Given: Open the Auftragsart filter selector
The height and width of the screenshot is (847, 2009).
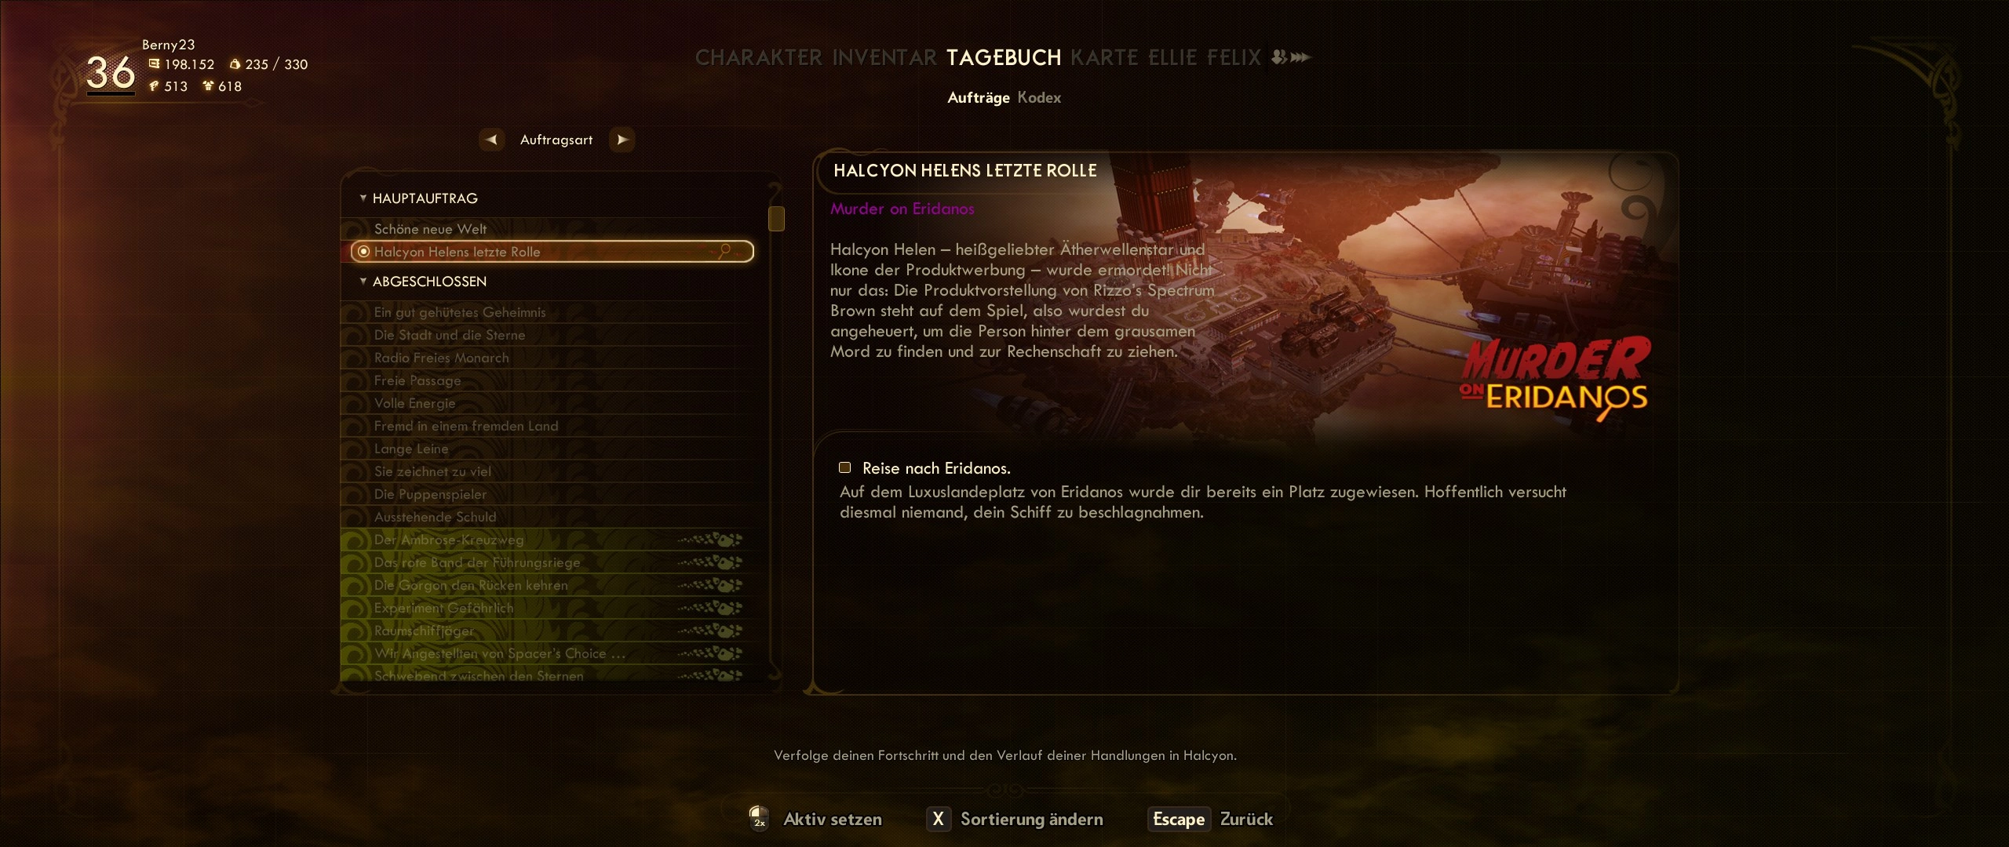Looking at the screenshot, I should pos(556,140).
